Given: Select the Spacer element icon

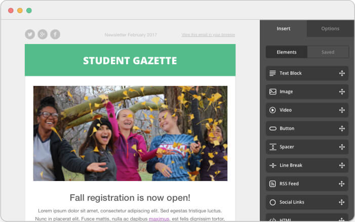Looking at the screenshot, I should tap(272, 147).
